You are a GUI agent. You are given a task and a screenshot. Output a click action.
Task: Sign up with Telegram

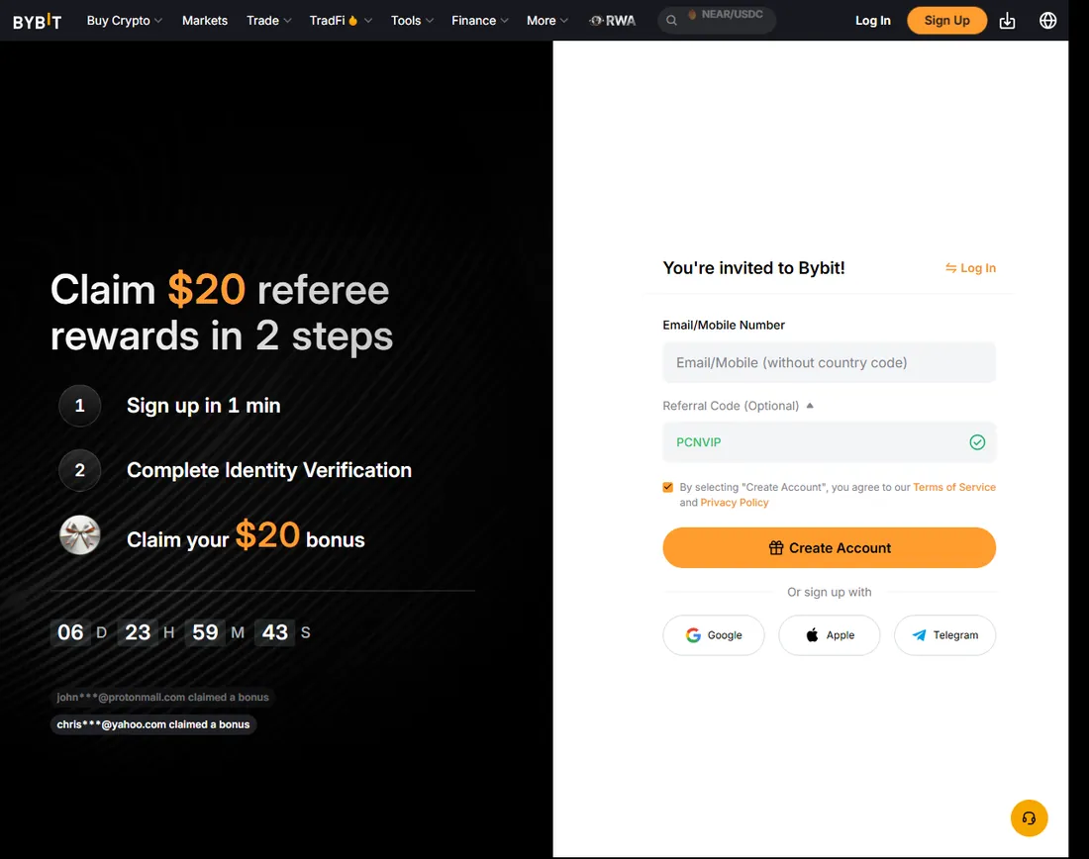944,635
